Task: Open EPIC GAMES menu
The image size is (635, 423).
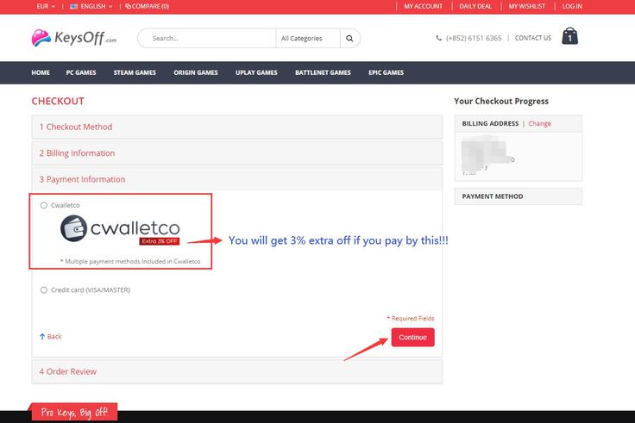Action: [386, 72]
